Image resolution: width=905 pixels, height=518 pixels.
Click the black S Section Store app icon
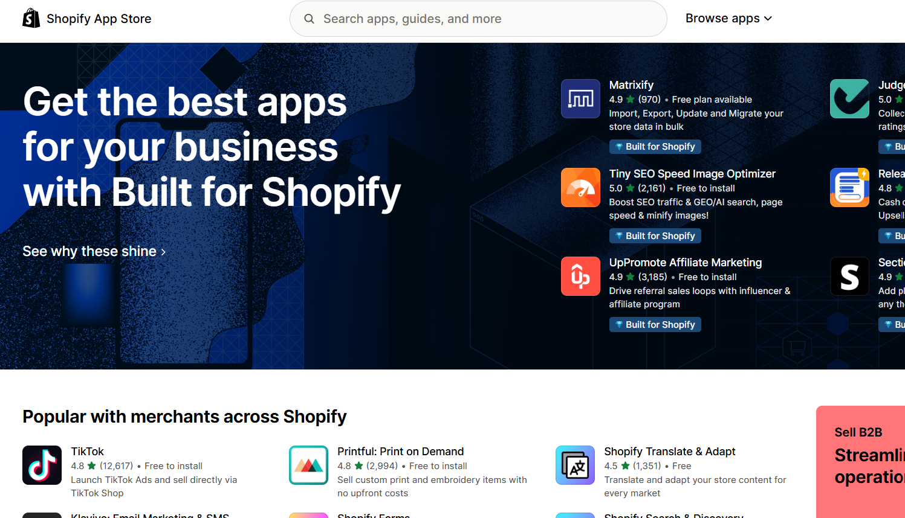point(849,276)
